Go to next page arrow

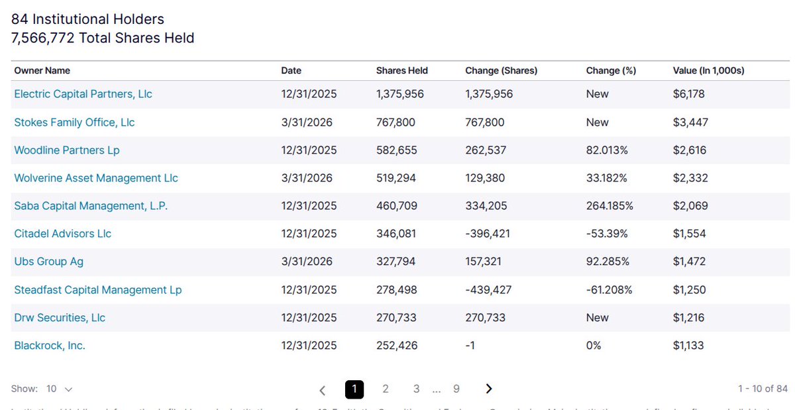click(x=489, y=389)
